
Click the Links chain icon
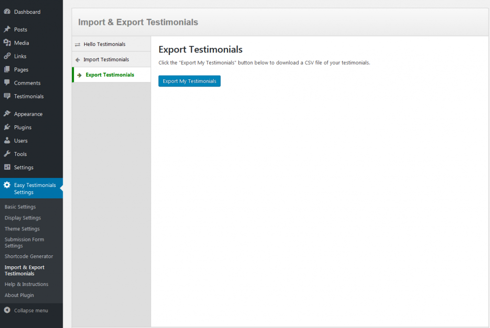7,56
